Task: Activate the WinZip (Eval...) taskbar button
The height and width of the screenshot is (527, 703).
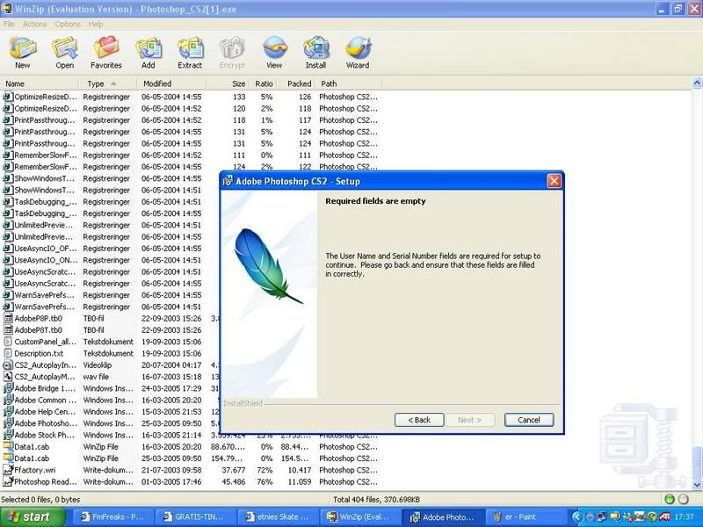Action: pos(360,517)
